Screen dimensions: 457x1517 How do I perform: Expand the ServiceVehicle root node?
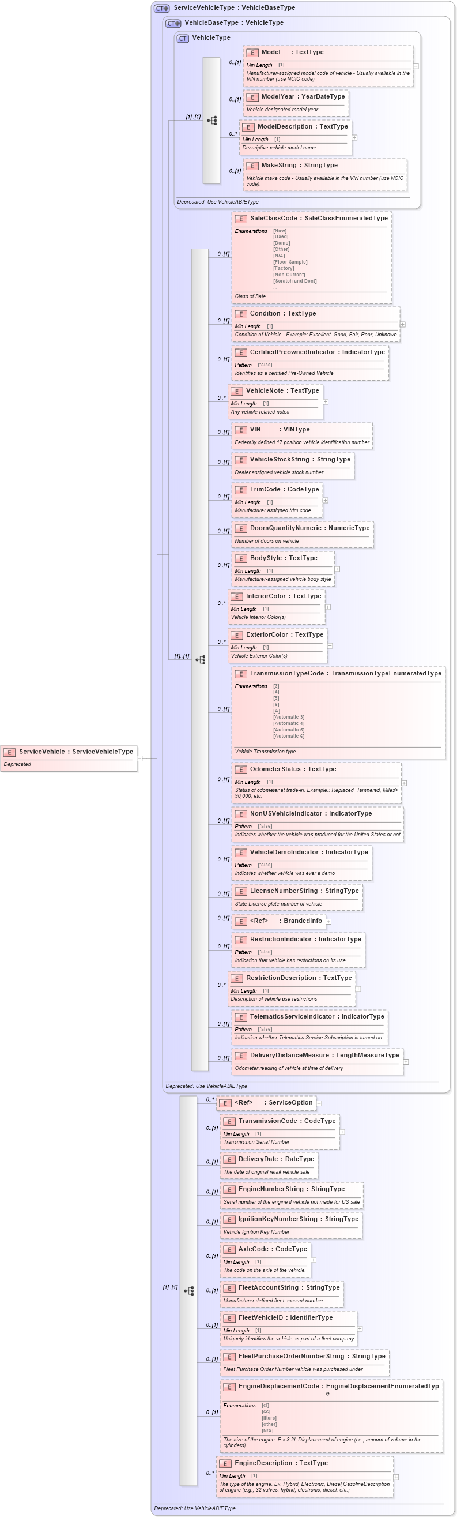[140, 758]
